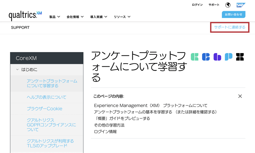
Task: Expand the リソース dropdown menu
Action: click(122, 17)
